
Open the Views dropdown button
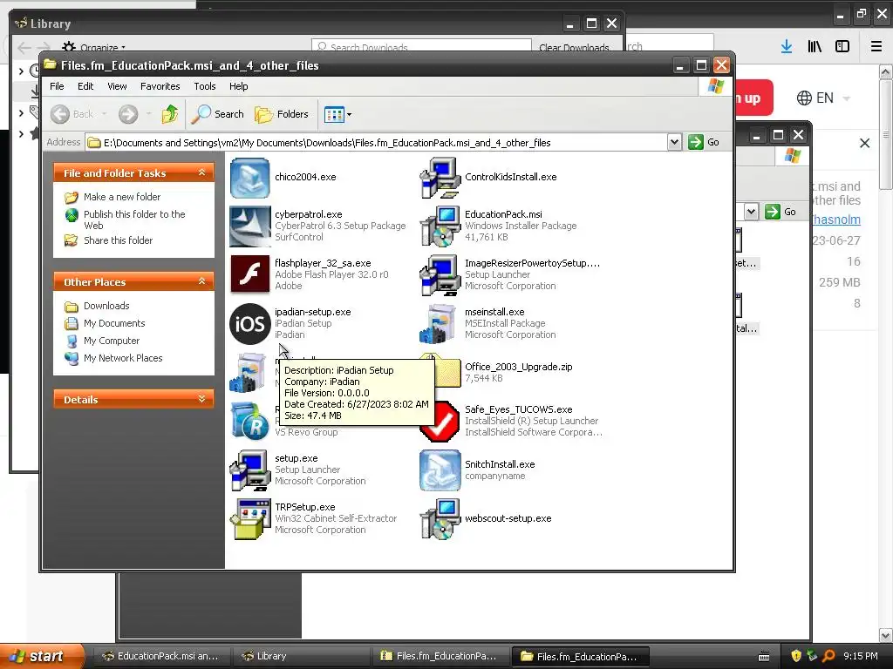coord(337,114)
